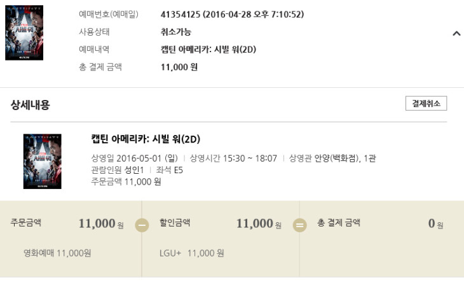
Task: Click the 결제취소 button
Action: tap(426, 104)
